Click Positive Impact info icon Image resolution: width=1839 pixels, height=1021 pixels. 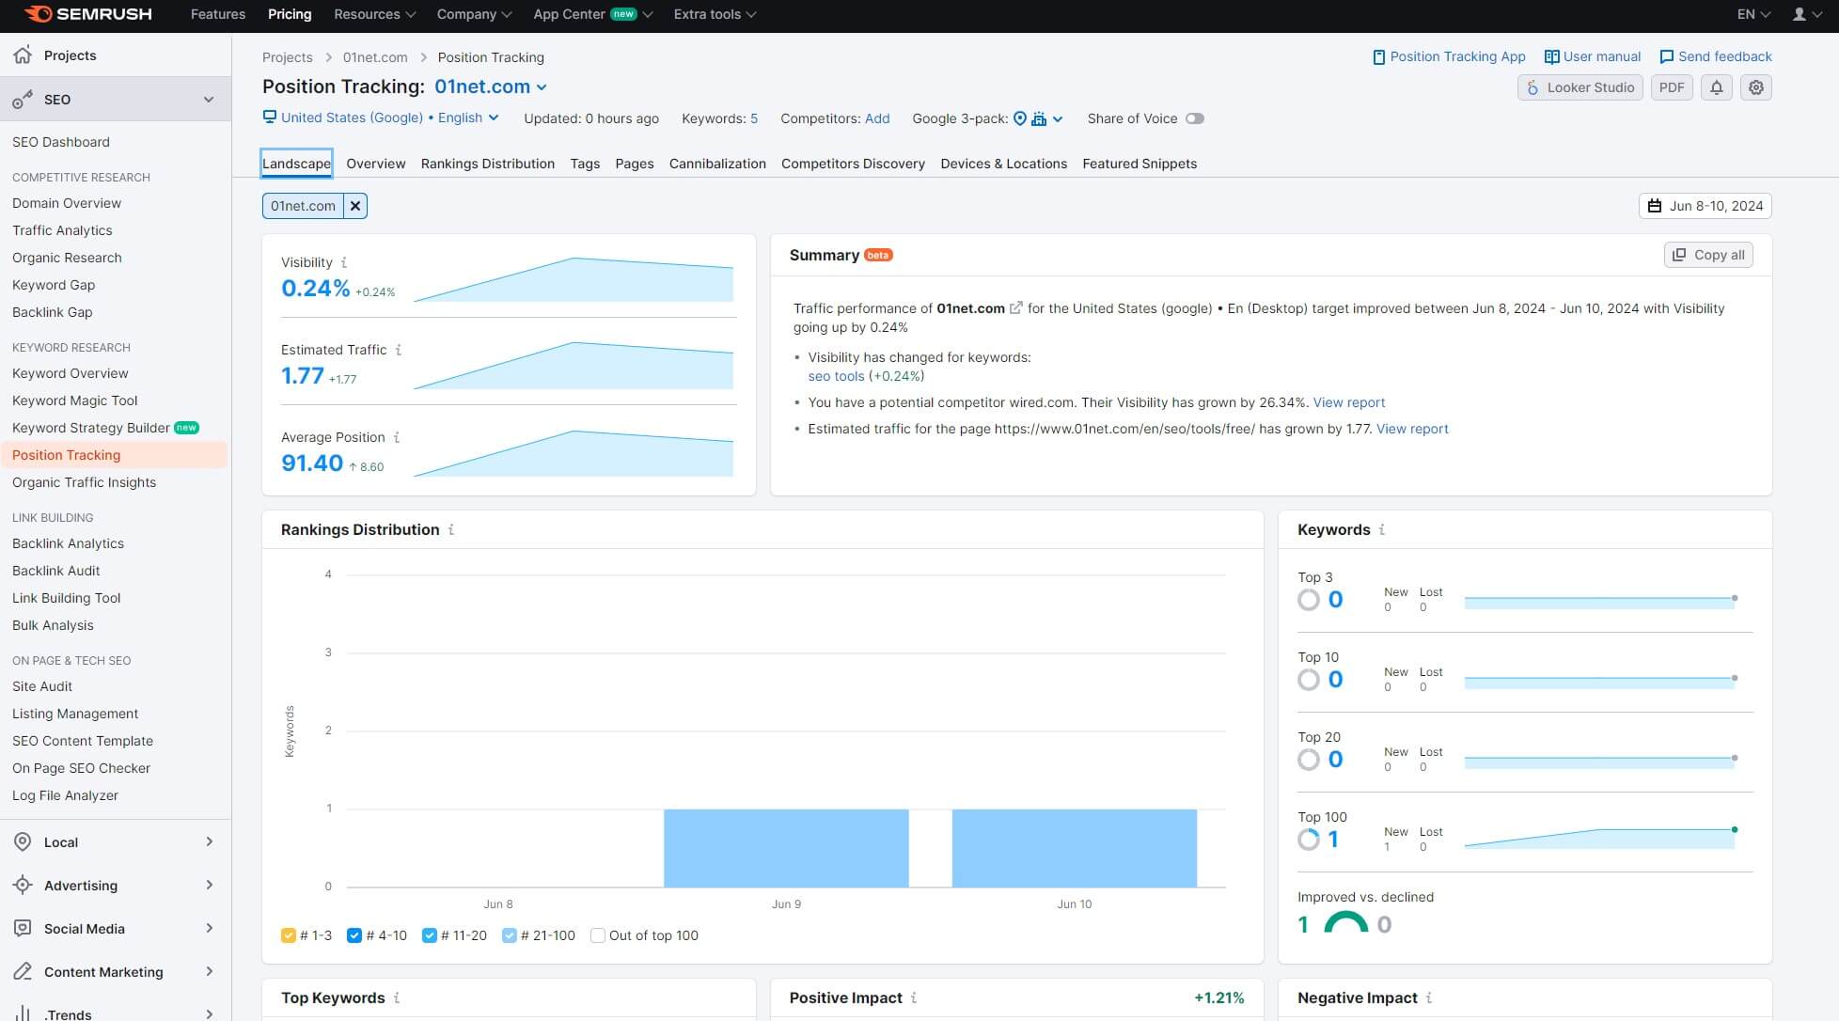pyautogui.click(x=914, y=997)
